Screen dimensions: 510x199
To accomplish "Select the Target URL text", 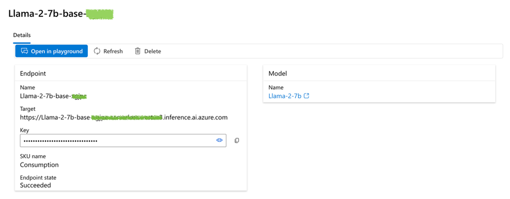I will click(x=124, y=118).
